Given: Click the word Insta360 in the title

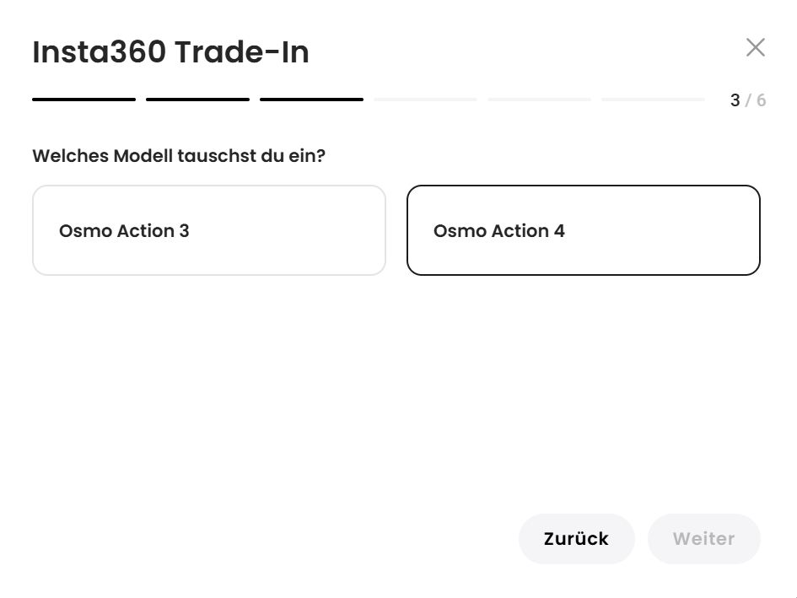Looking at the screenshot, I should coord(99,52).
